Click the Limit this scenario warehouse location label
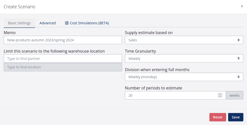Image resolution: width=247 pixels, height=125 pixels. pyautogui.click(x=54, y=51)
